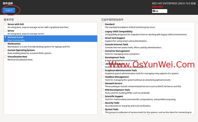Click the "Basic functionality." description text
The width and height of the screenshot is (198, 122).
click(16, 40)
